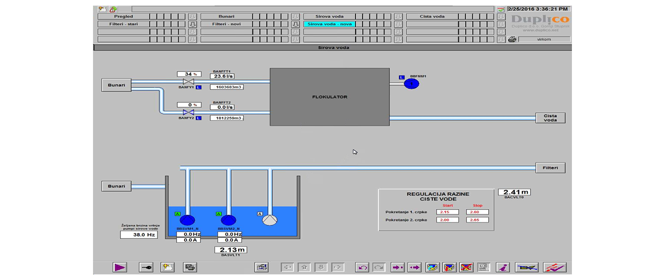Open the Cista voda tab in top-row navigation

point(432,16)
